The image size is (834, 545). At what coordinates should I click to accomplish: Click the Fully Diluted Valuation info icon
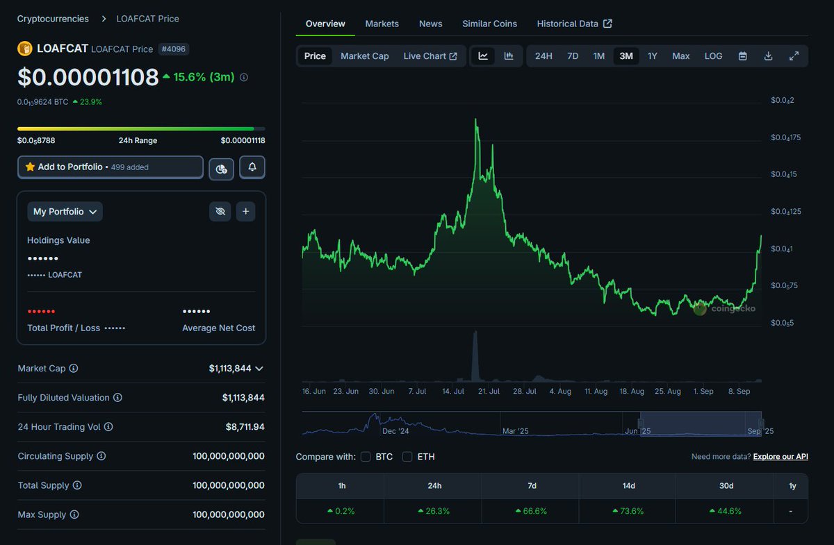pos(117,398)
